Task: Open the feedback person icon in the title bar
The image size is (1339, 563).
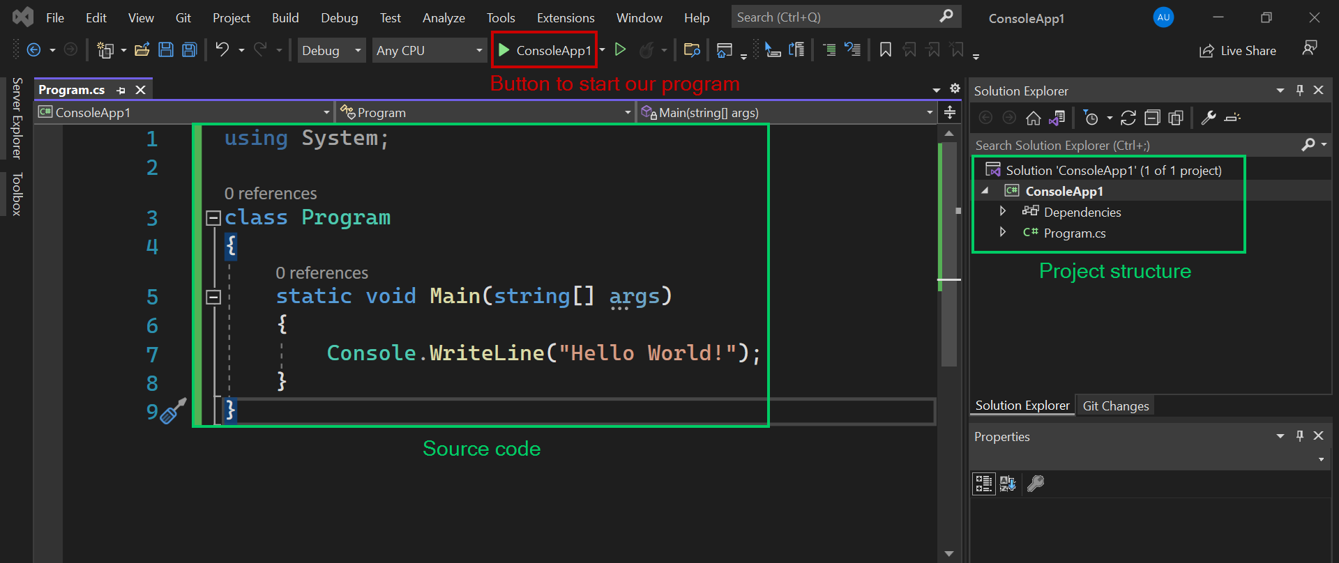Action: point(1310,48)
